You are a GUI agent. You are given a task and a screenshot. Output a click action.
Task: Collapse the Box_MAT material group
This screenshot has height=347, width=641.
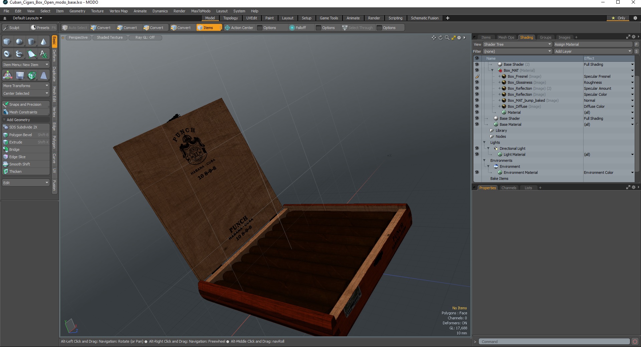pos(492,70)
